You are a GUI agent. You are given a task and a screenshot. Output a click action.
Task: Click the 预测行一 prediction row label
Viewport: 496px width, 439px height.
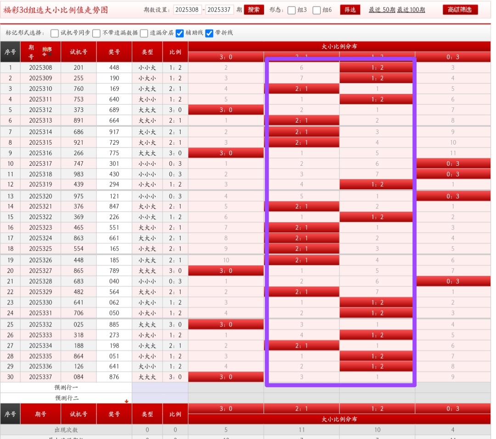tap(67, 387)
